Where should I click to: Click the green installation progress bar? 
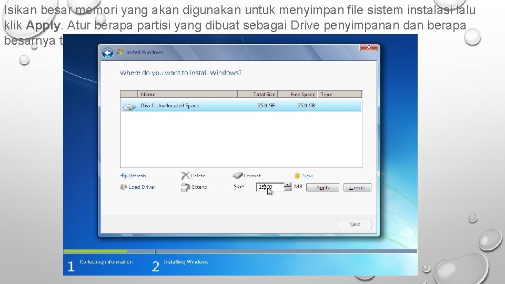click(x=95, y=251)
